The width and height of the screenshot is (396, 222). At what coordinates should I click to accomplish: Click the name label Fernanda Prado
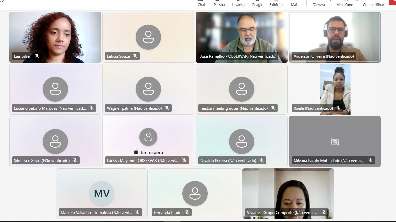[x=167, y=212]
